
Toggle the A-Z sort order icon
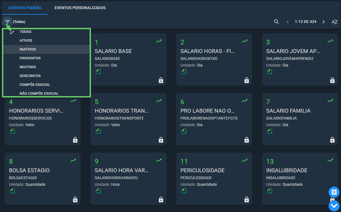[334, 22]
